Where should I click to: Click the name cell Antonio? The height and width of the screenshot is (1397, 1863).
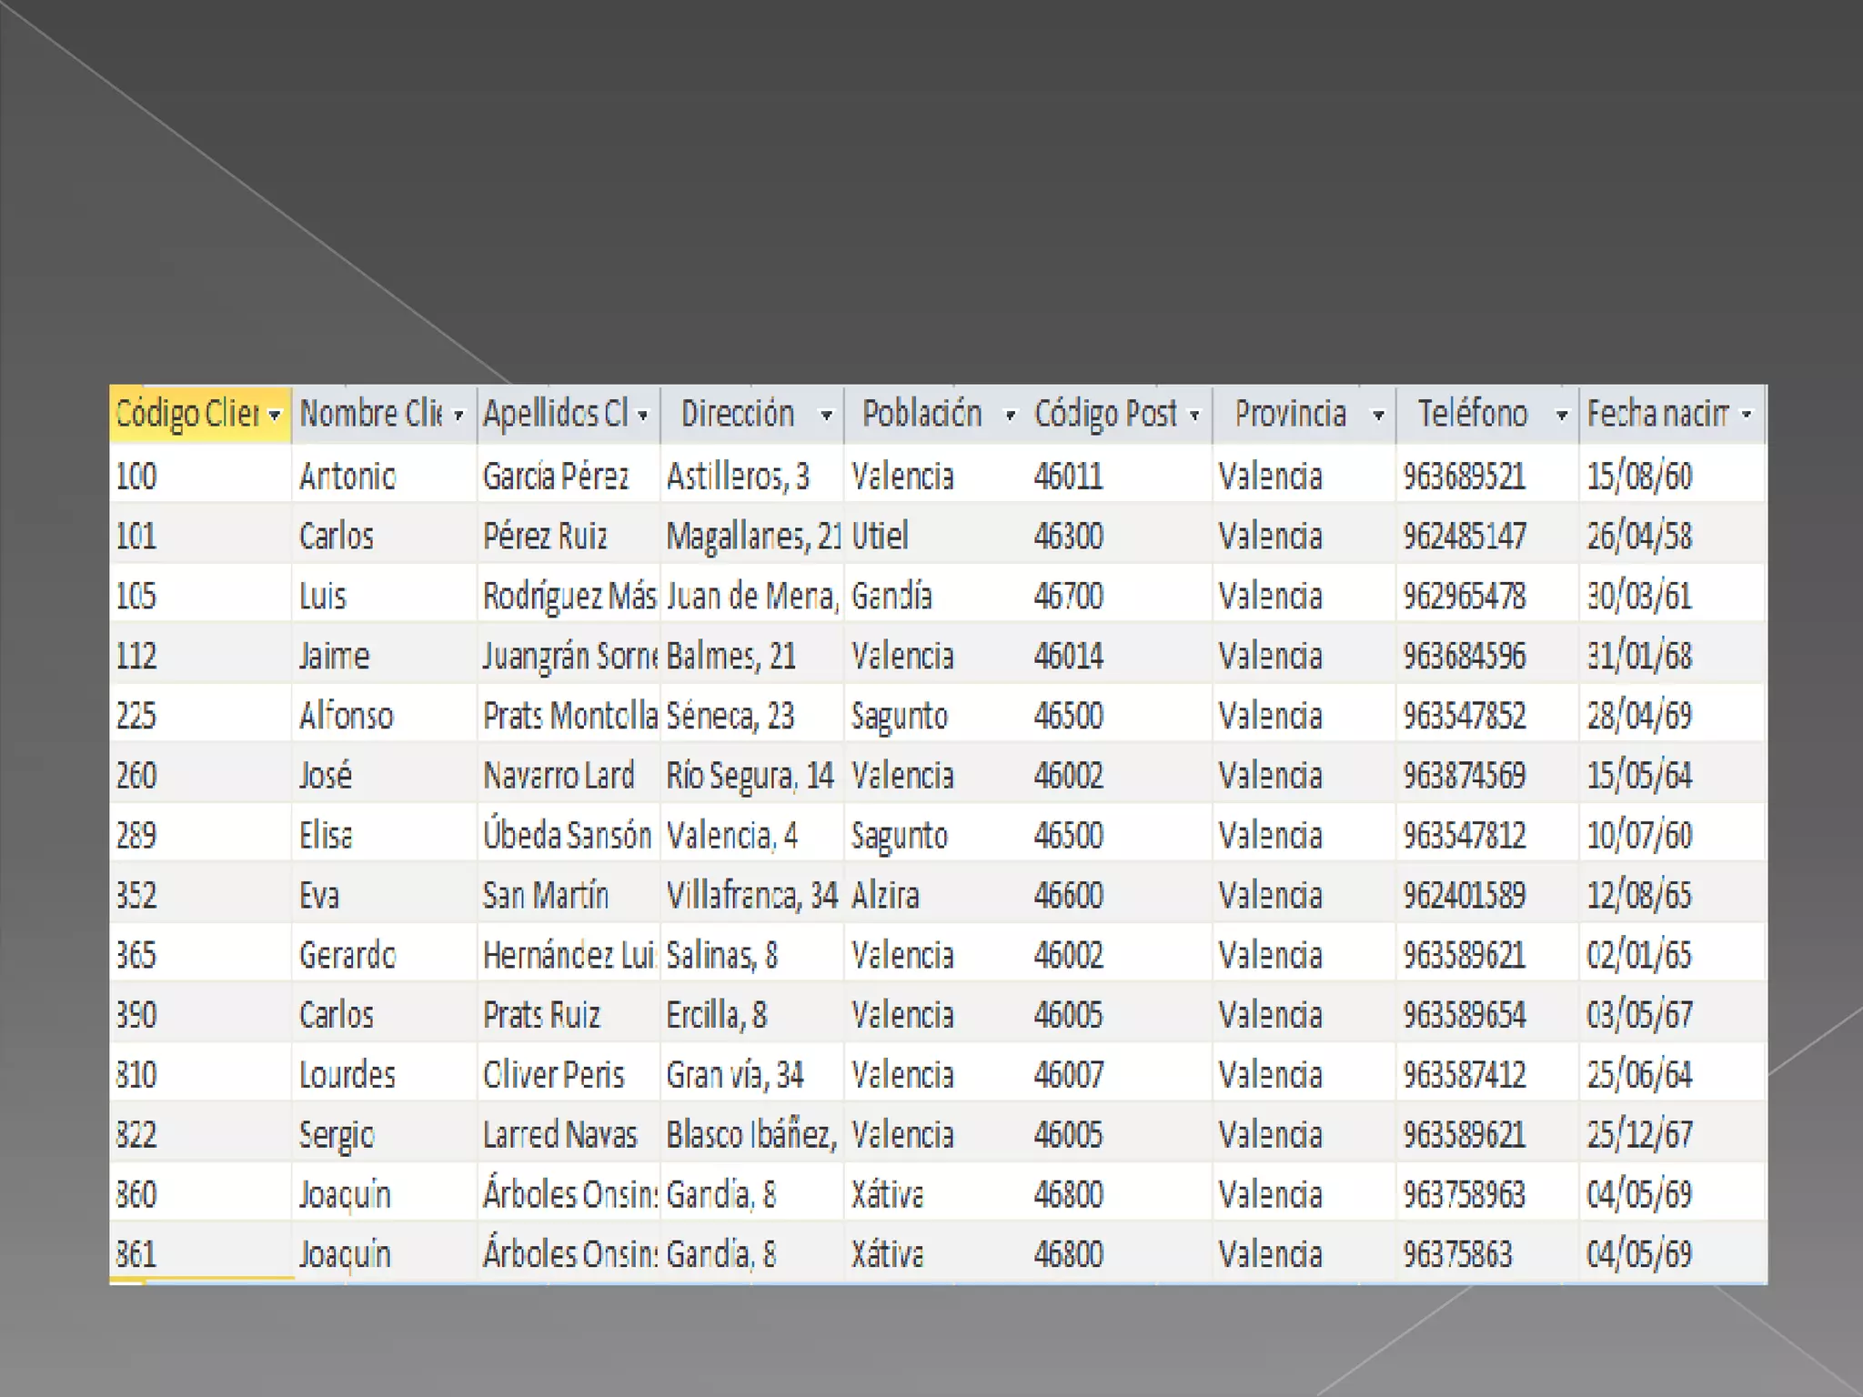[x=385, y=476]
